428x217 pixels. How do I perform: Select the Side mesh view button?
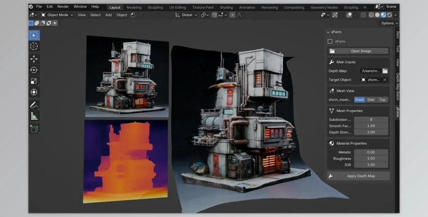click(x=371, y=100)
